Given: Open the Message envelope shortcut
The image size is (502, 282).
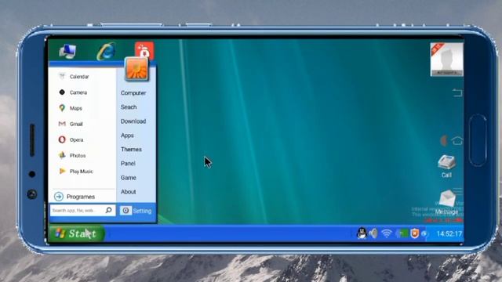Looking at the screenshot, I should pos(447,202).
